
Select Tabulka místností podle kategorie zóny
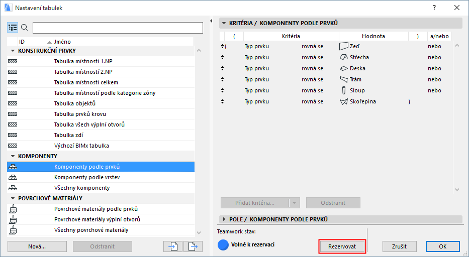coord(101,93)
